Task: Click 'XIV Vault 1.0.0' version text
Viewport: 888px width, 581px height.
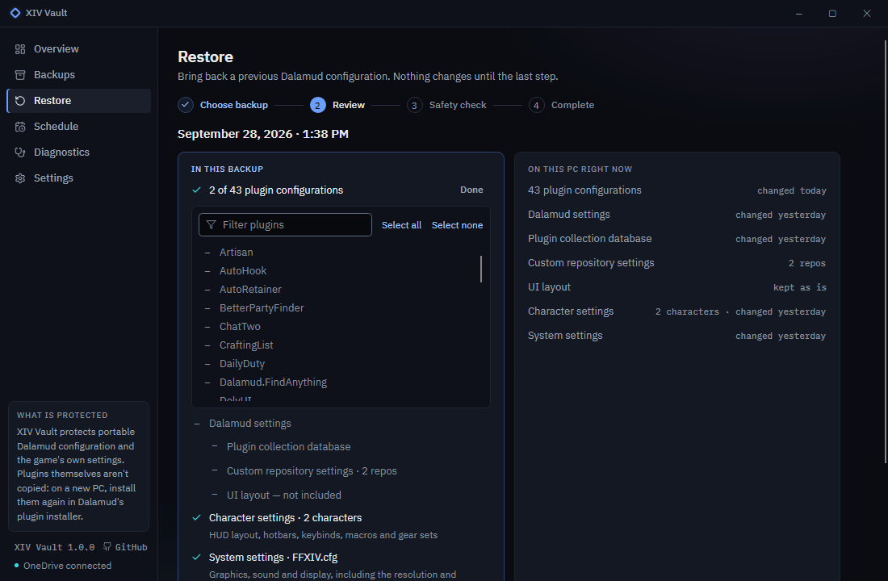Action: point(54,547)
